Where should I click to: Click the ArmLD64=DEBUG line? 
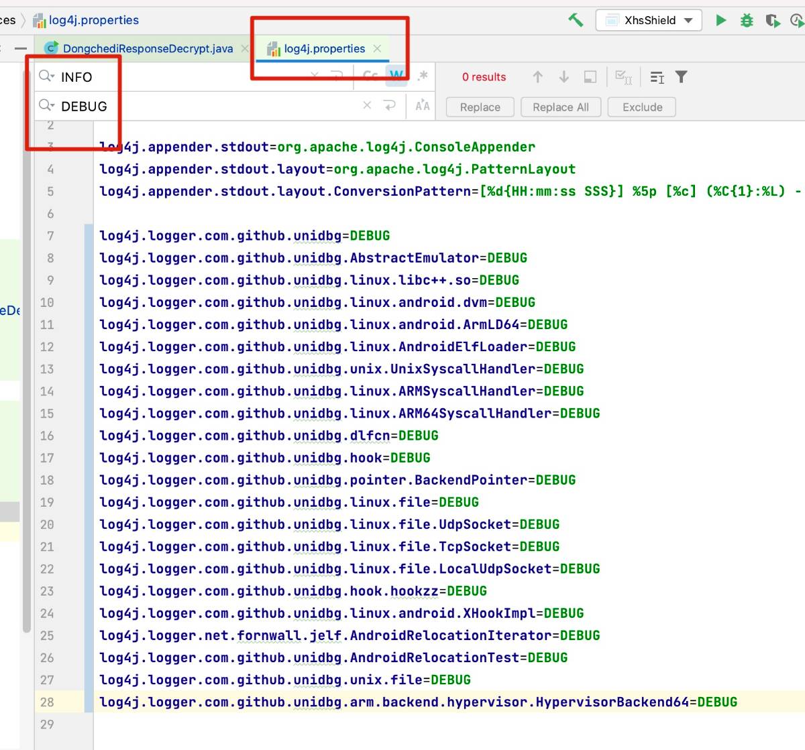333,324
